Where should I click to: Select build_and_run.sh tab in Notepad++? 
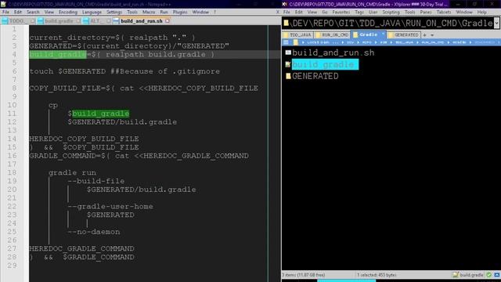pyautogui.click(x=142, y=21)
